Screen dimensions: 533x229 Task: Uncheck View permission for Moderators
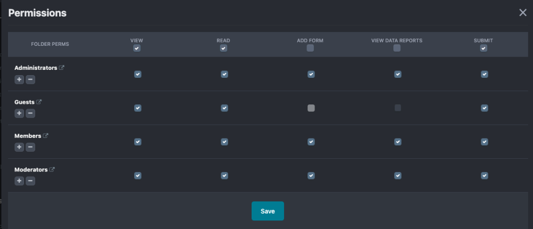click(x=138, y=175)
